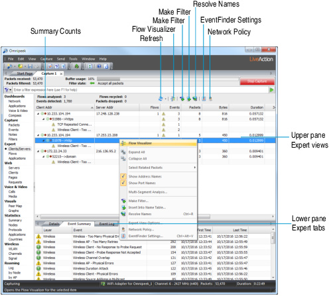Open the filter funnel dropdown arrow
This screenshot has width=333, height=296.
[x=11, y=91]
